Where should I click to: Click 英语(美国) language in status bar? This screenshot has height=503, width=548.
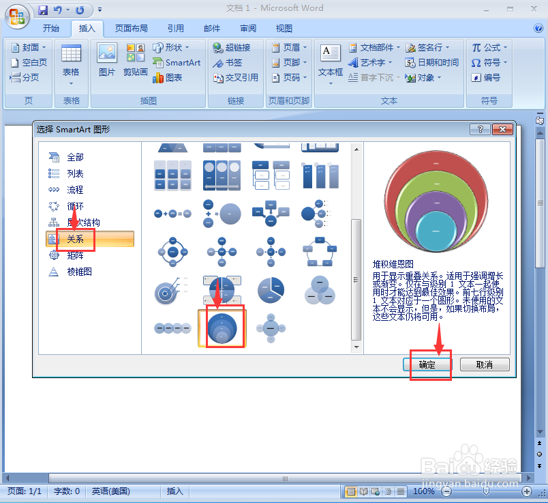[x=111, y=491]
